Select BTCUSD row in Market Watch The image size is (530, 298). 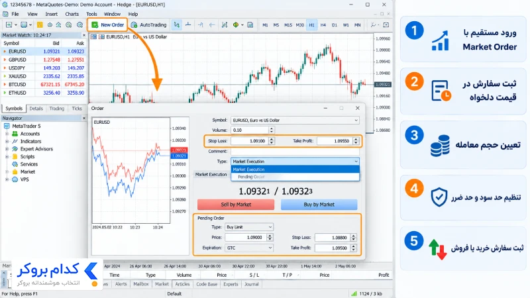pos(44,85)
